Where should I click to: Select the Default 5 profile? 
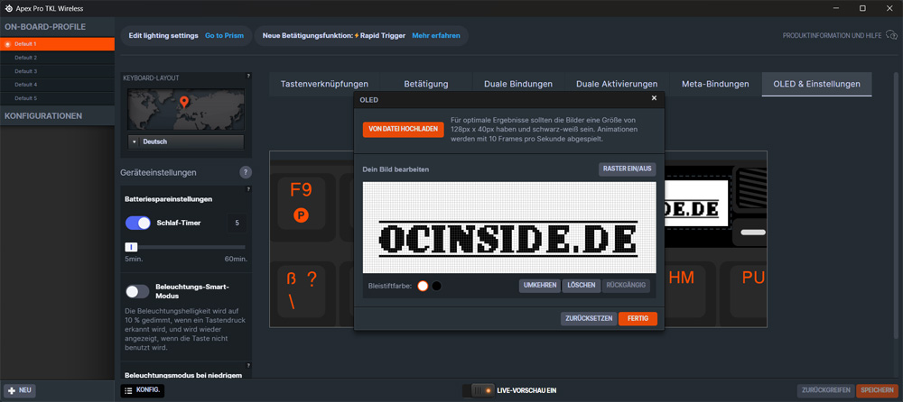click(x=57, y=98)
